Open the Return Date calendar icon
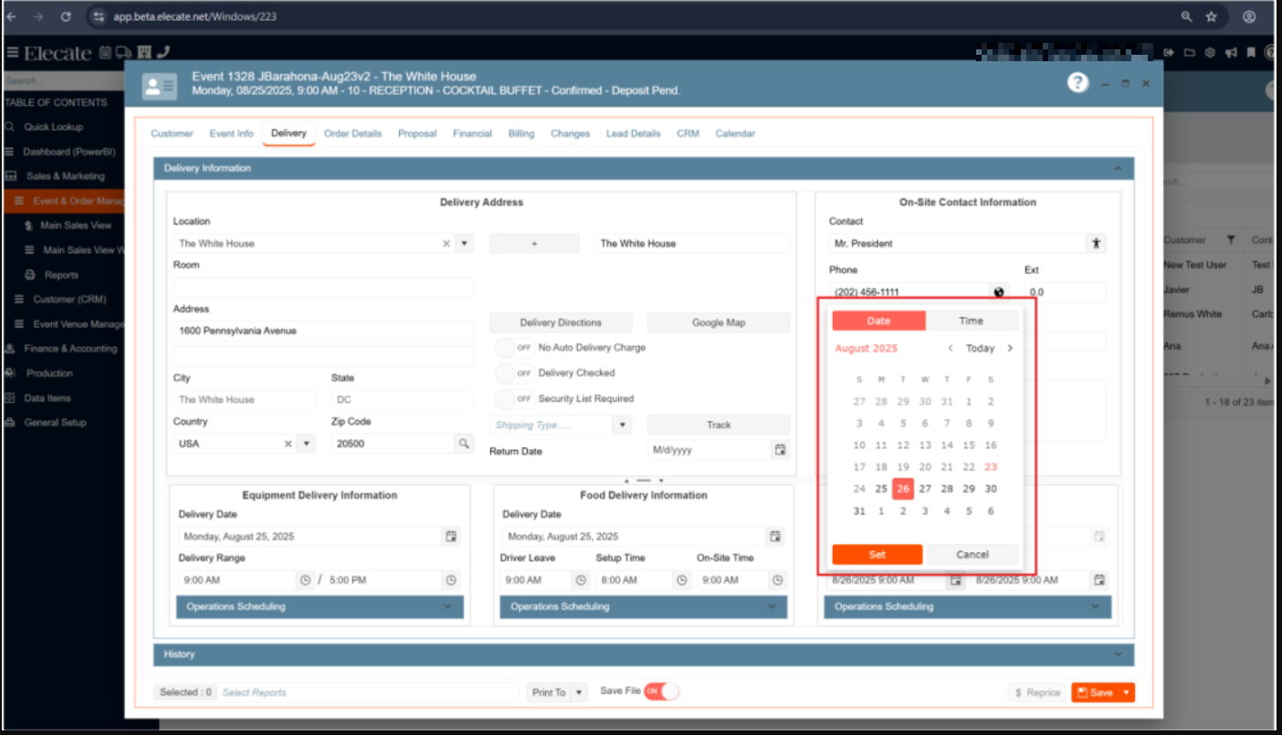Screen dimensions: 1282x735 pos(780,450)
